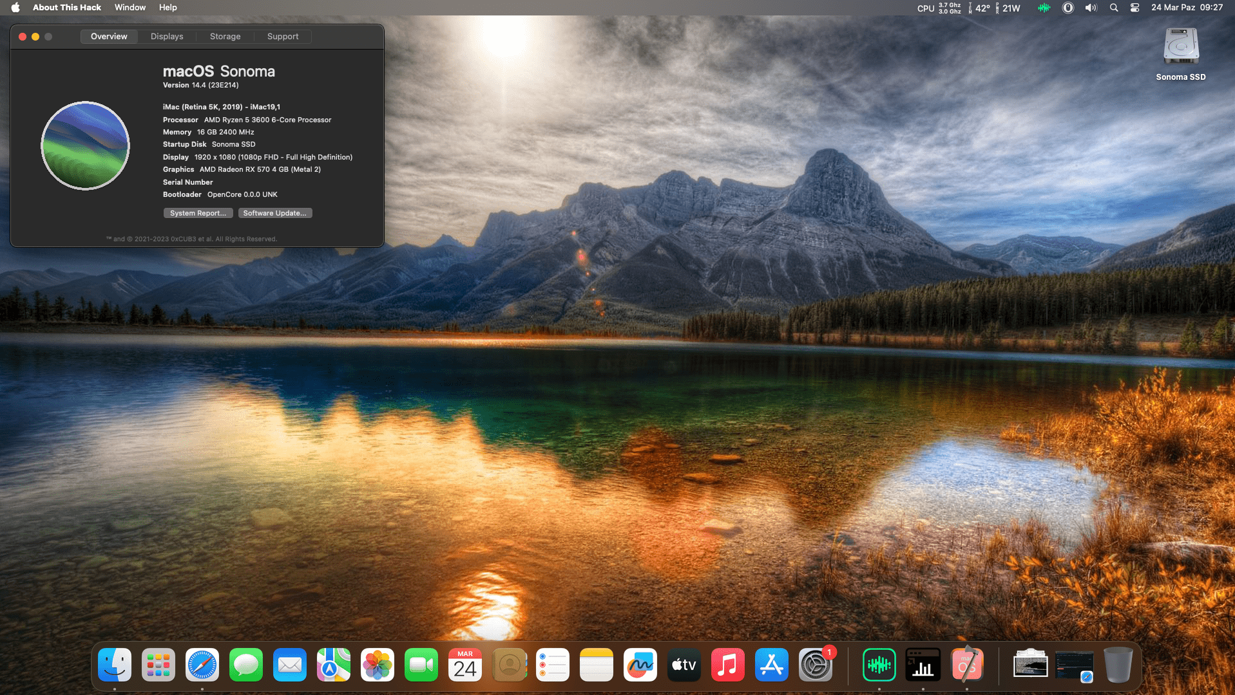
Task: Open Control Center from menu bar
Action: pos(1134,8)
